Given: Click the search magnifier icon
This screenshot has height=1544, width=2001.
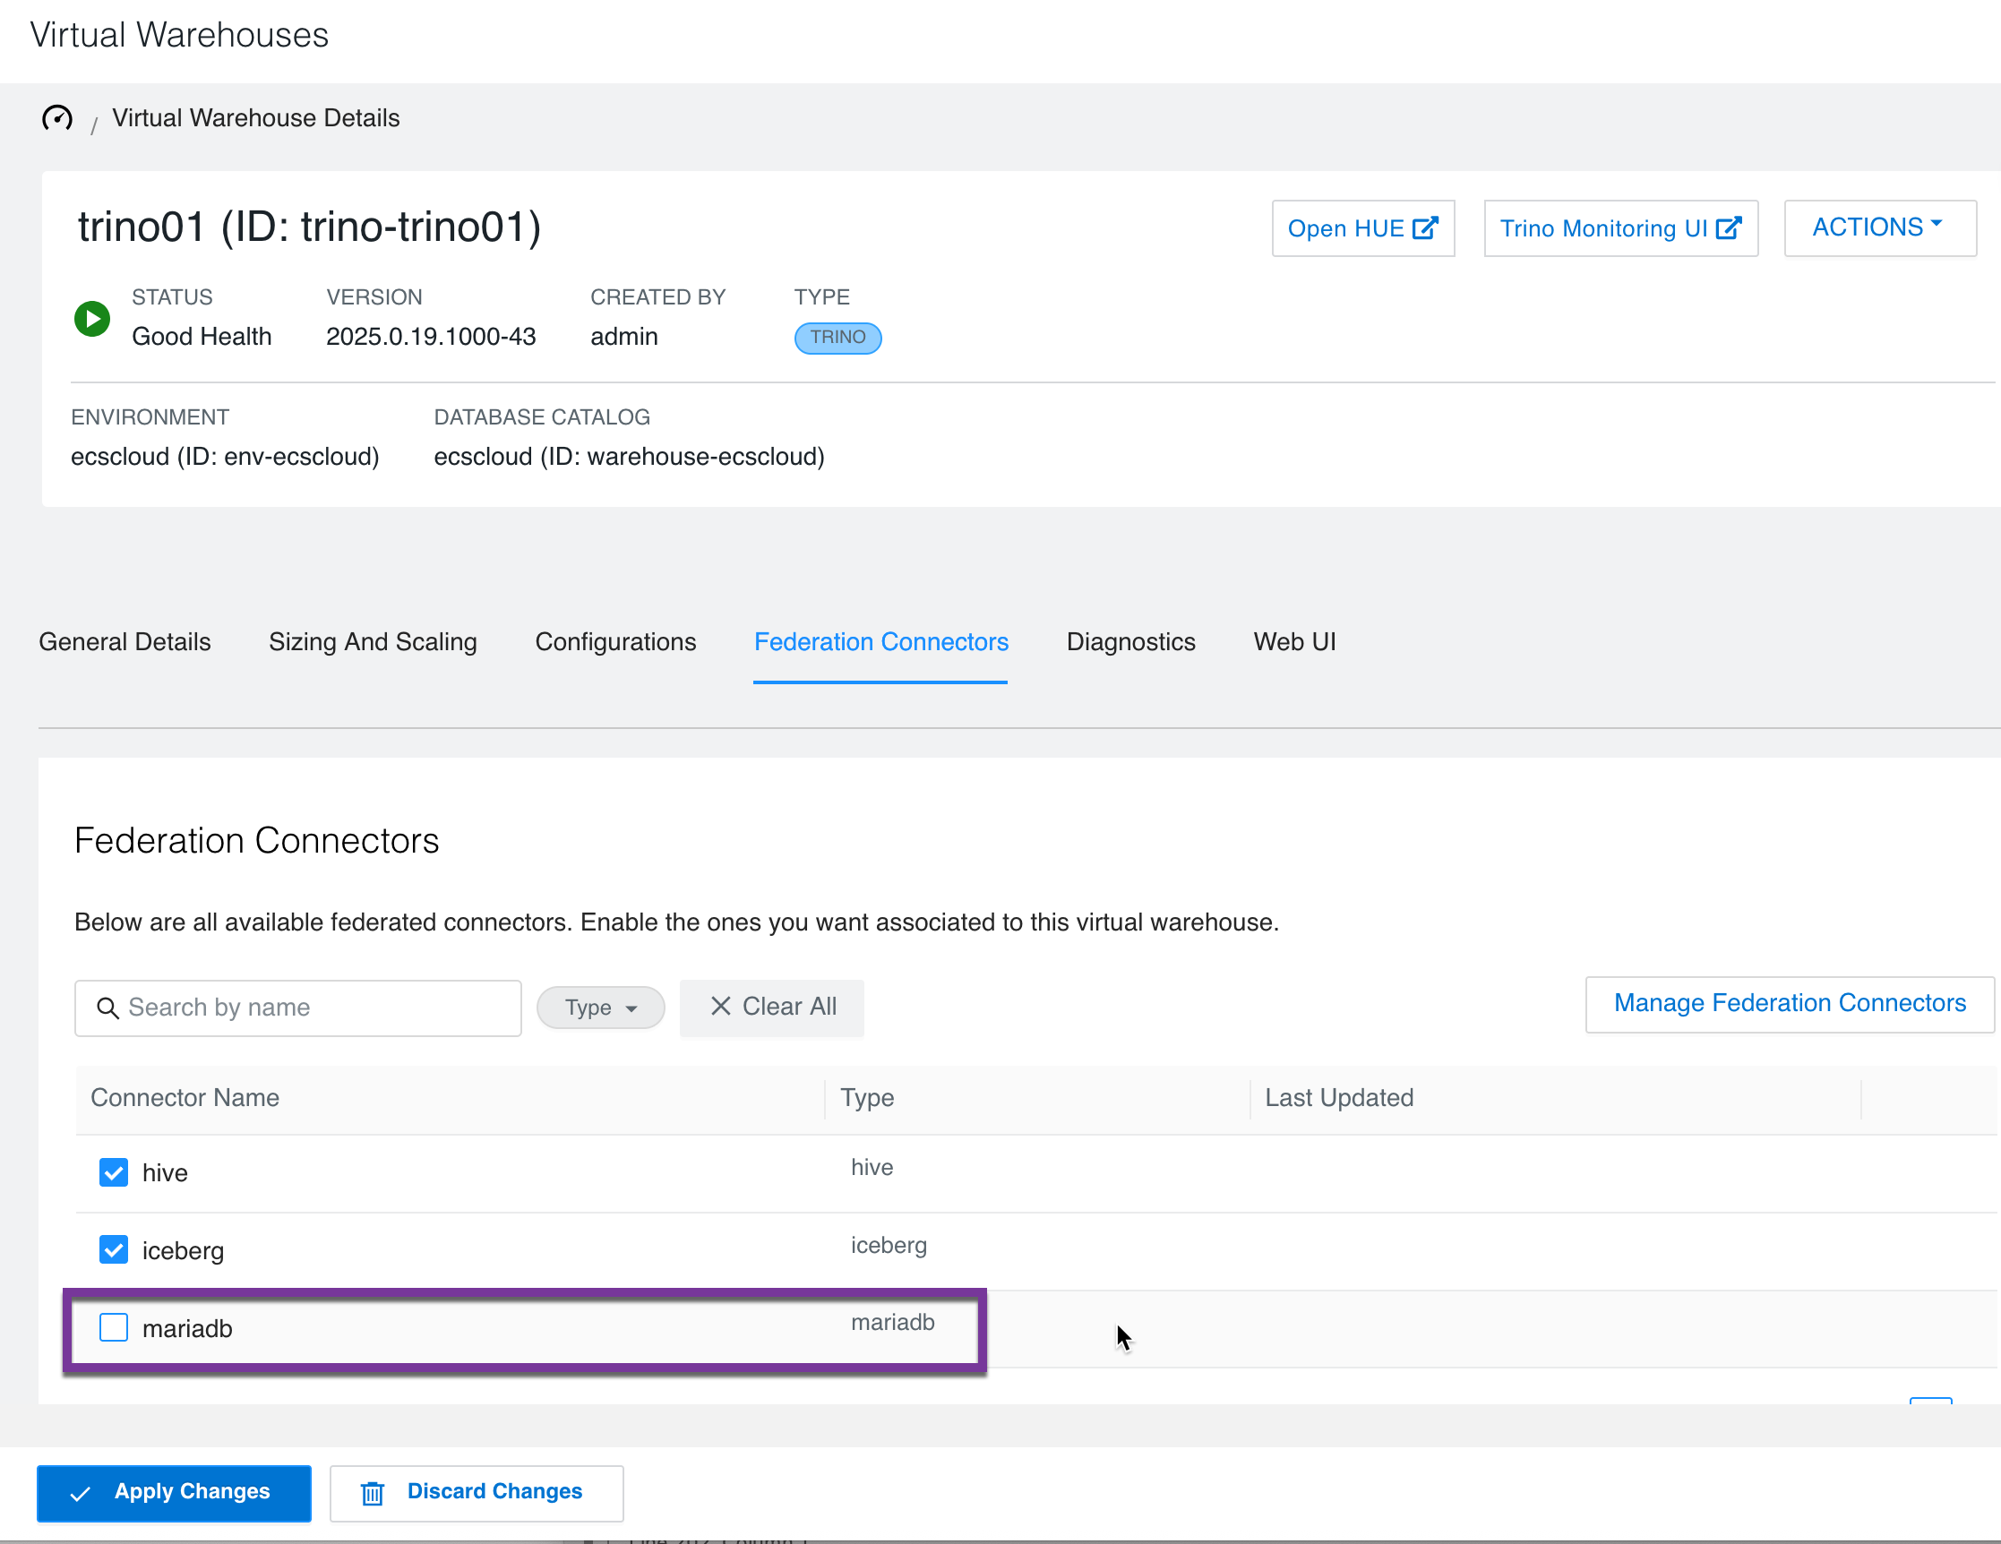Looking at the screenshot, I should click(107, 1008).
